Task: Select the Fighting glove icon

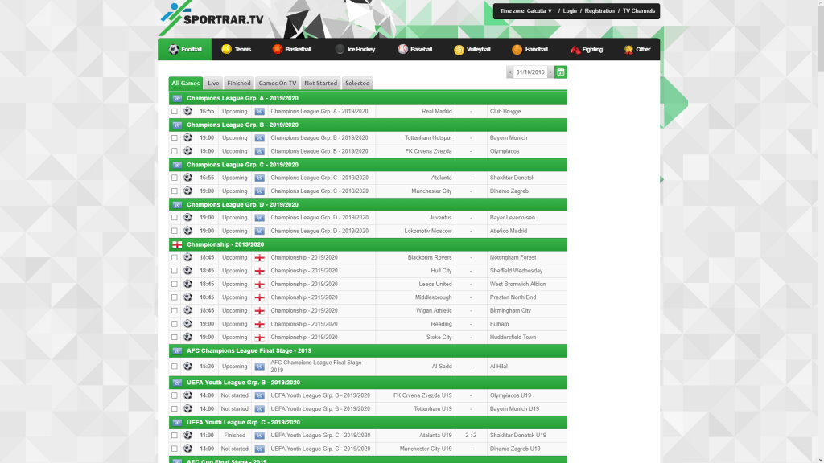Action: click(x=575, y=50)
